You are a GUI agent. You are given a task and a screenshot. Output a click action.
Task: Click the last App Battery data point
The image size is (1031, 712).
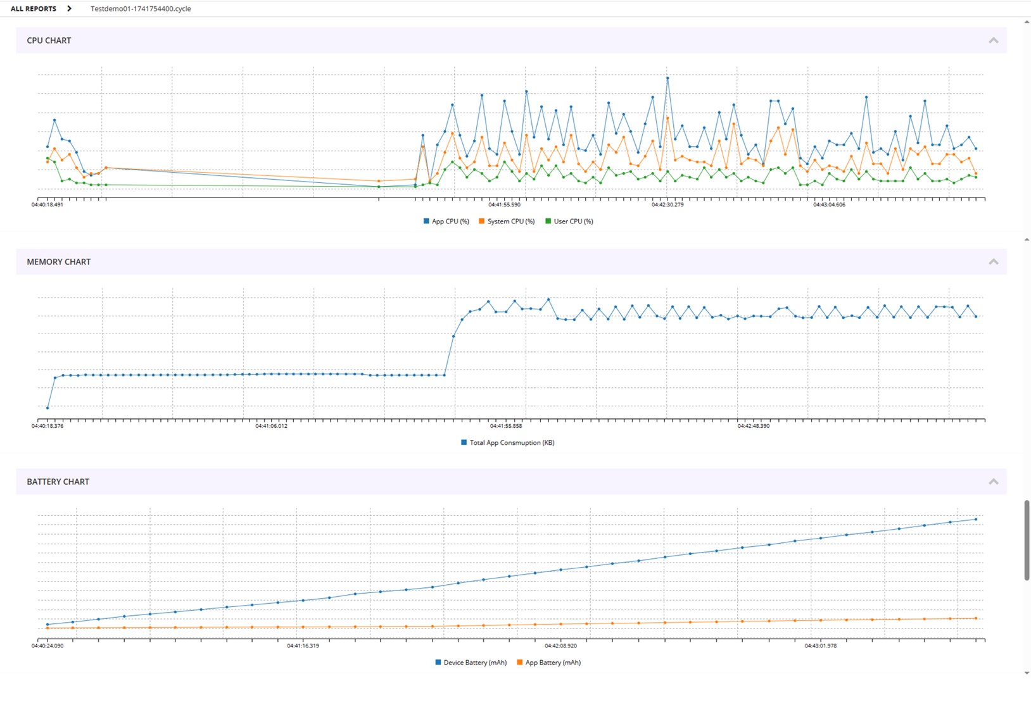pyautogui.click(x=976, y=618)
